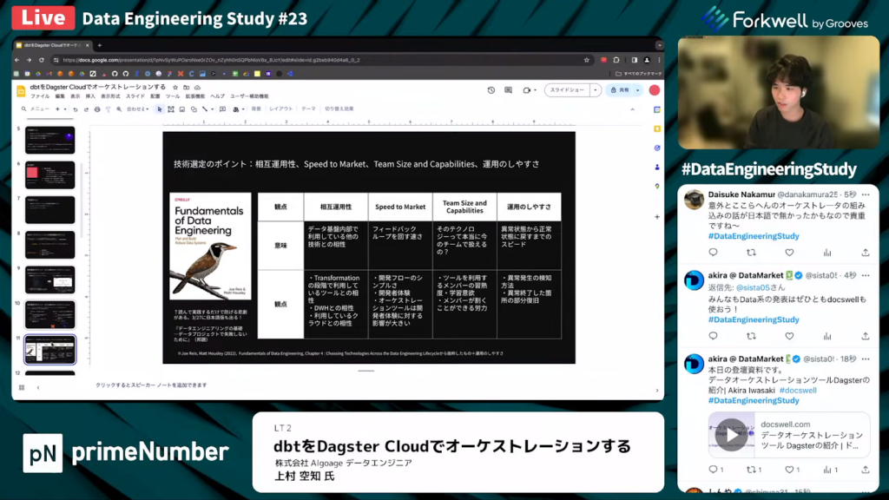The height and width of the screenshot is (500, 889).
Task: Click the 共有 share button
Action: (x=620, y=90)
